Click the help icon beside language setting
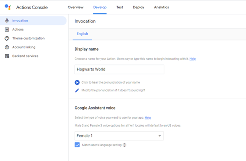Screen dimensions: 246x161 click(124, 145)
